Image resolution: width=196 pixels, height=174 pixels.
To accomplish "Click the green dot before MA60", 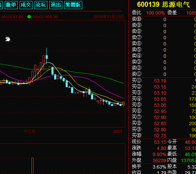I will tap(29, 17).
